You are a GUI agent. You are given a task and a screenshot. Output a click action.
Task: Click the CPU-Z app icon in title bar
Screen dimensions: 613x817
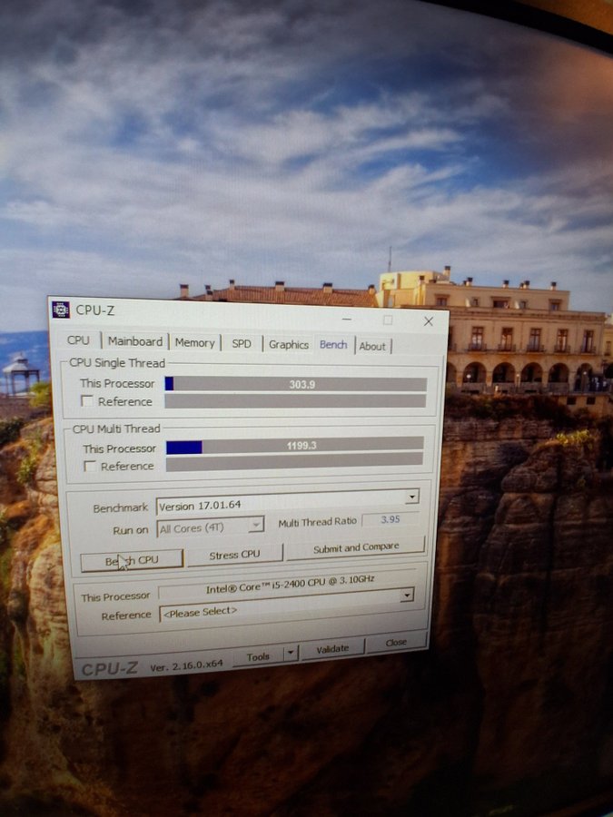pyautogui.click(x=61, y=310)
